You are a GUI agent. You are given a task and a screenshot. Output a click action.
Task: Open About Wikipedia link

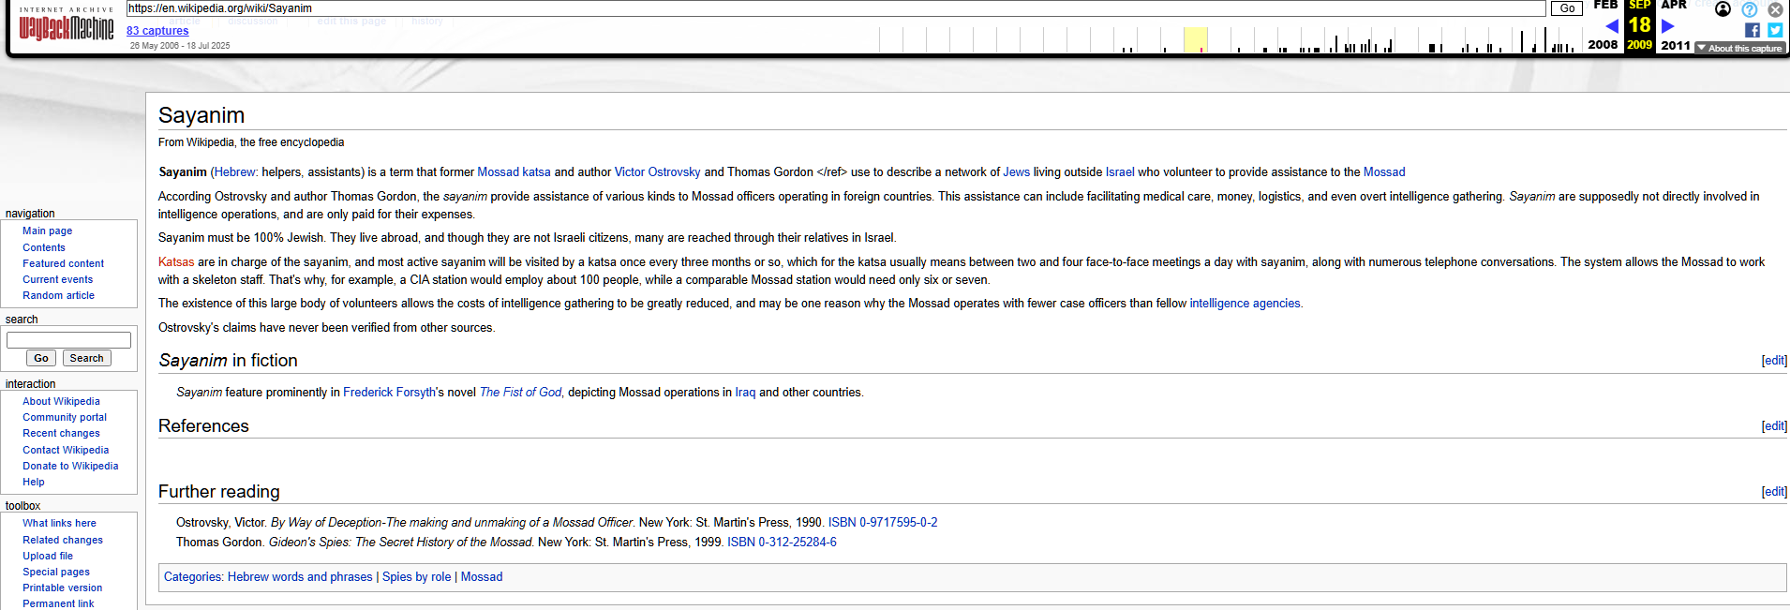point(61,401)
